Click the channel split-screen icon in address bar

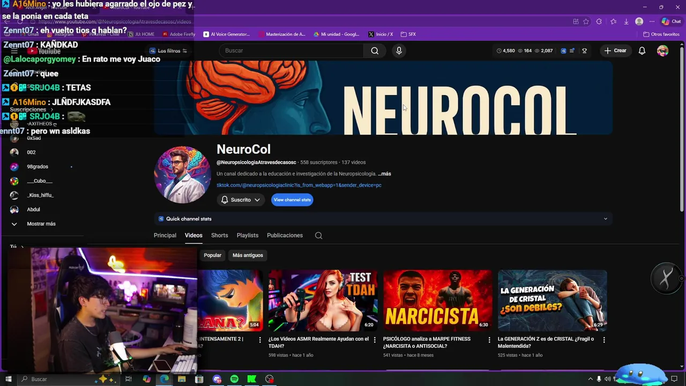tap(576, 21)
